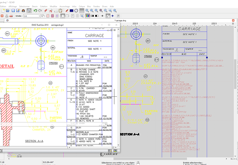238x165 pixels.
Task: Cut selection with scissors icon
Action: [x=51, y=11]
